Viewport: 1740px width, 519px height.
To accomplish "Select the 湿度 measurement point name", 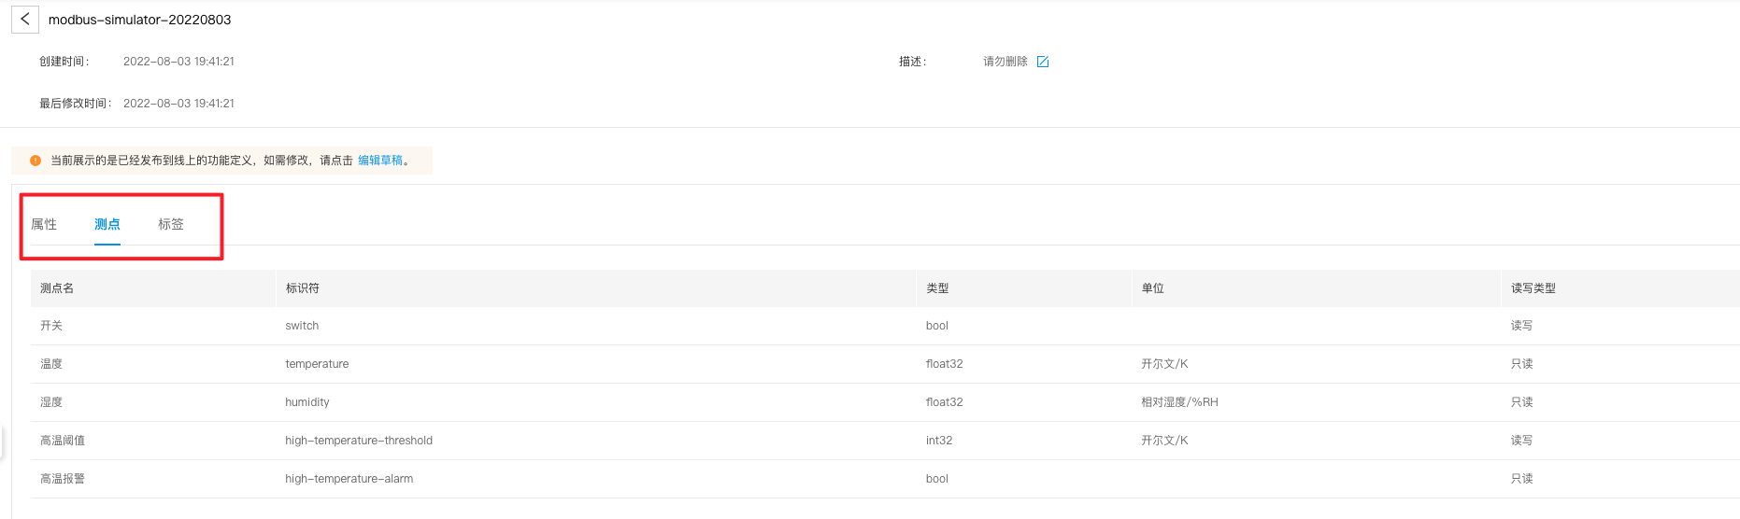I will tap(51, 402).
